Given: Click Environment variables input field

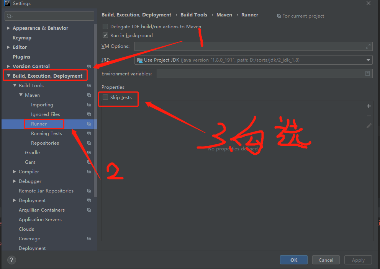Looking at the screenshot, I should (264, 73).
